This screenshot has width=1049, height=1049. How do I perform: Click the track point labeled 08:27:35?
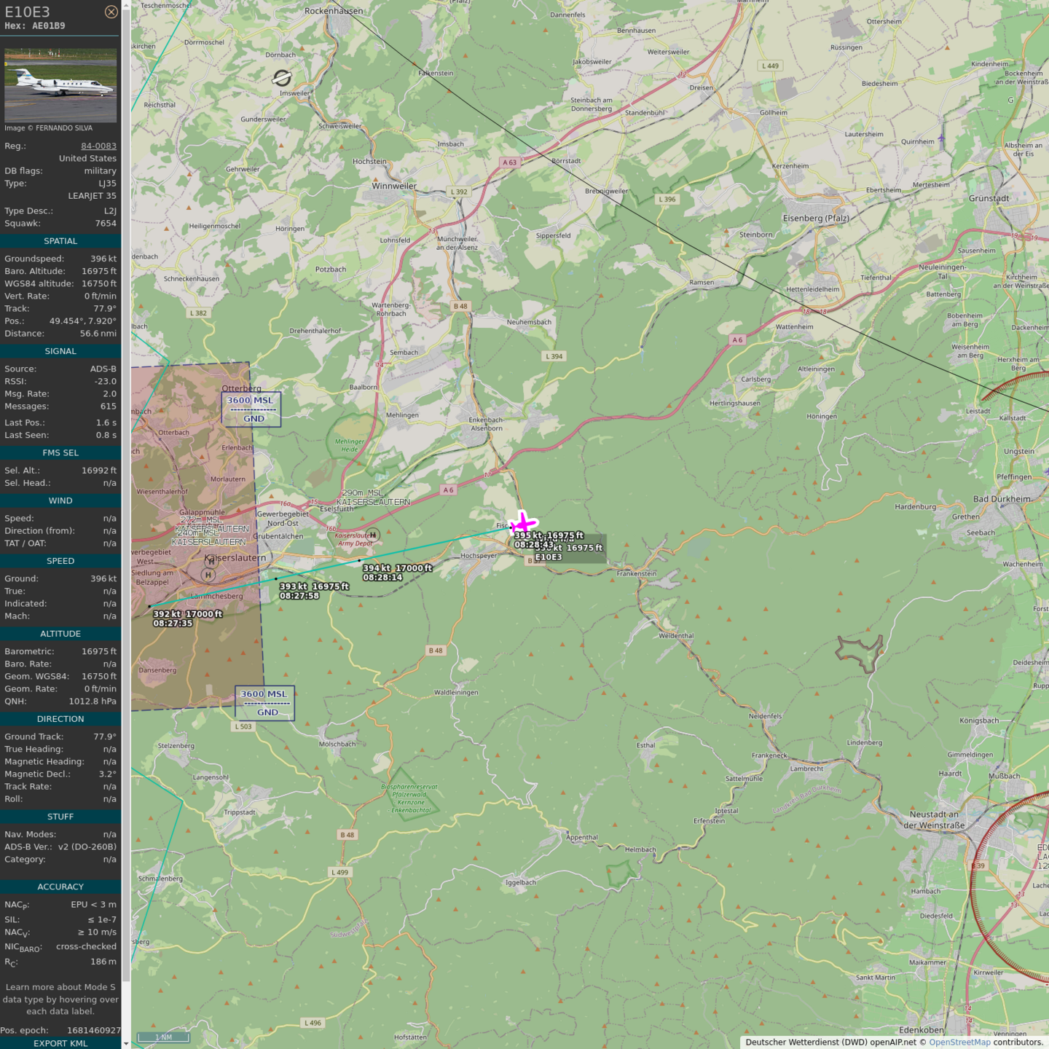pyautogui.click(x=150, y=606)
